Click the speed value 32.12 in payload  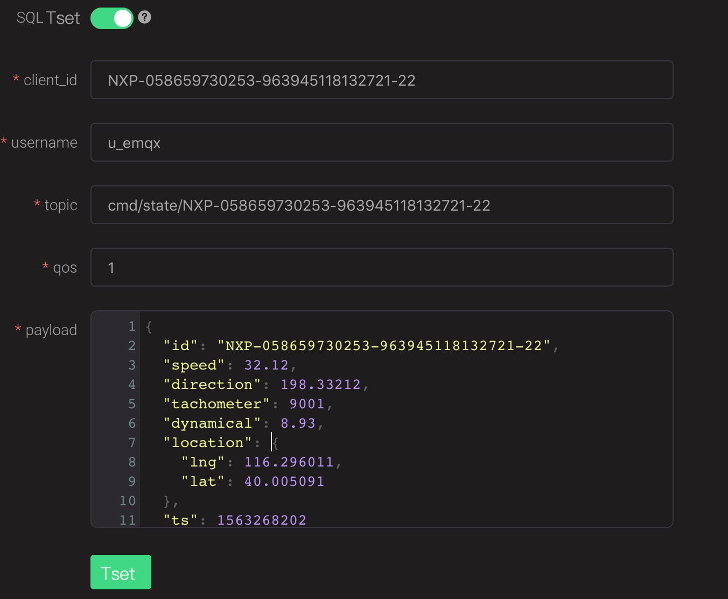(x=267, y=365)
